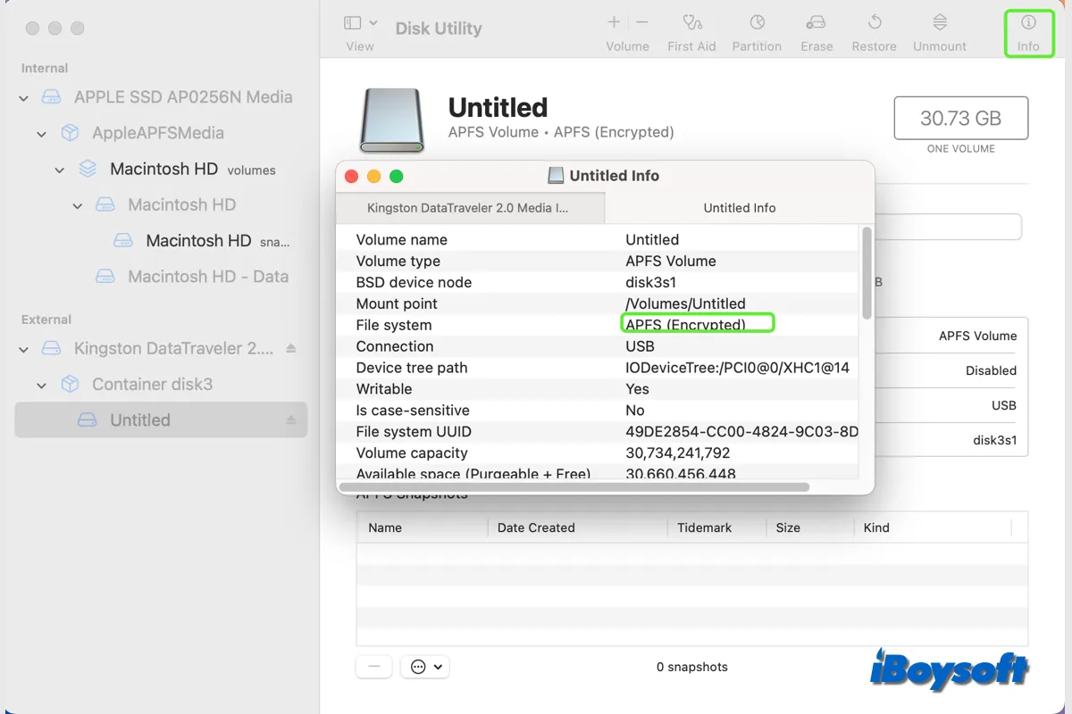Viewport: 1072px width, 714px height.
Task: Click the File system UUID value
Action: pos(741,432)
